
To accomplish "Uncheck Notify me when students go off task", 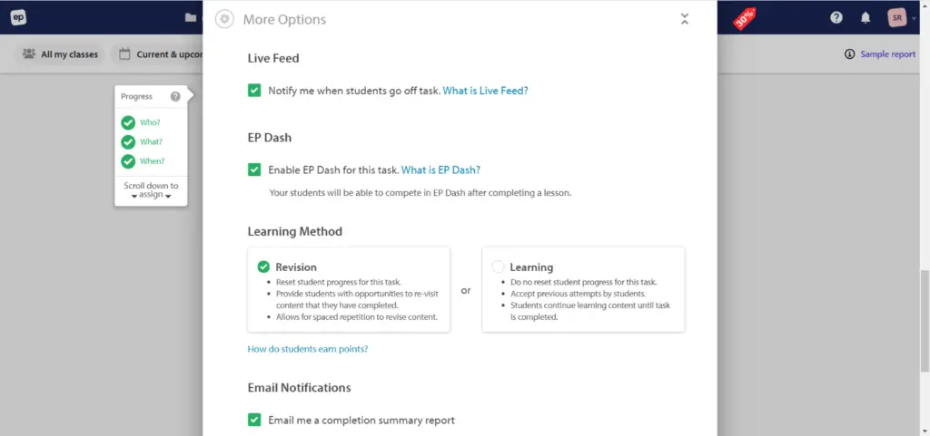I will pos(254,91).
